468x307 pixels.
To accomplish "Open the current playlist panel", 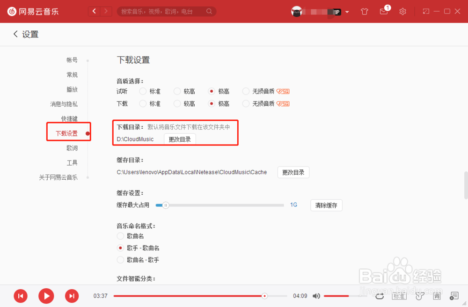I will (x=453, y=296).
